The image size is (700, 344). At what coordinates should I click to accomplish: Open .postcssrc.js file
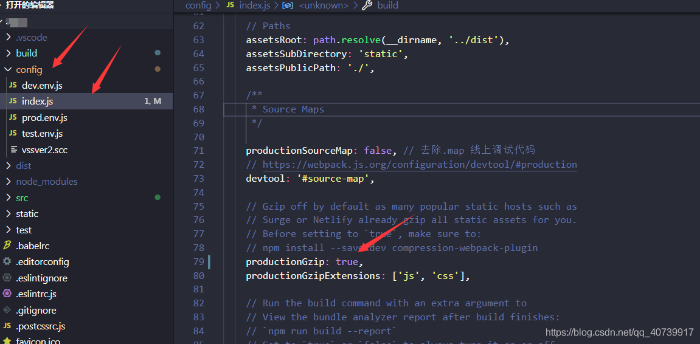[x=41, y=326]
